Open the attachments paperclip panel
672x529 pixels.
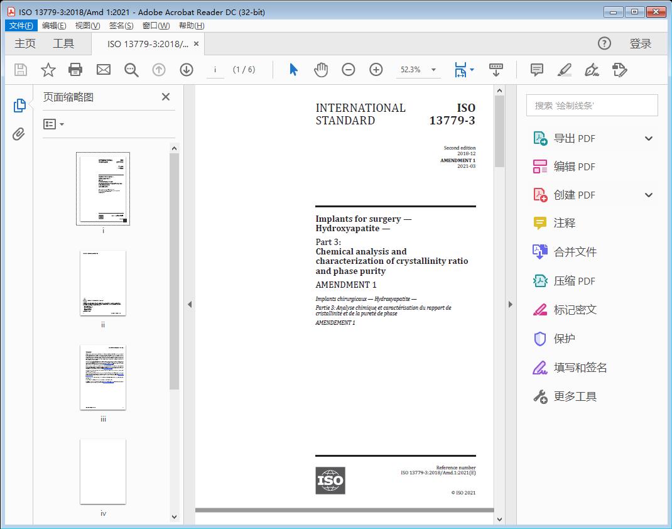[x=19, y=134]
